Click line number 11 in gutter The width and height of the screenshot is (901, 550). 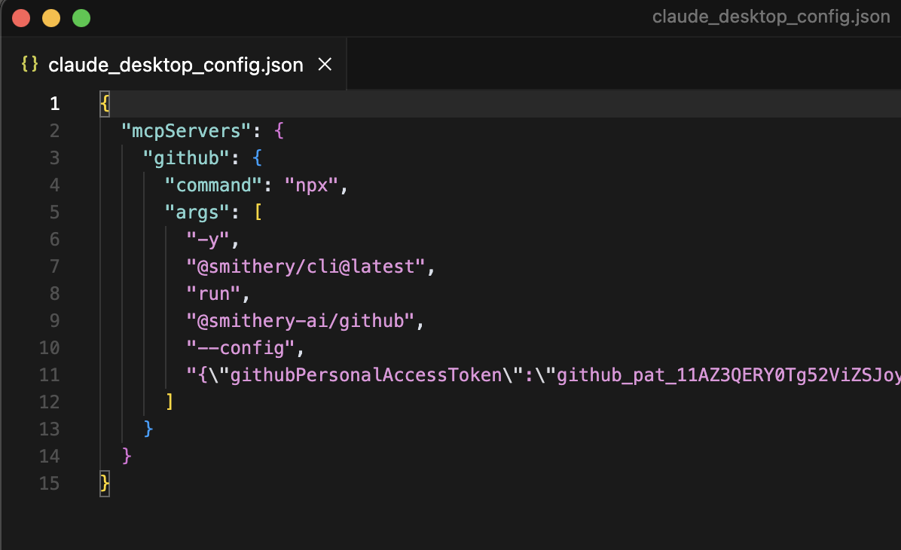[x=50, y=375]
